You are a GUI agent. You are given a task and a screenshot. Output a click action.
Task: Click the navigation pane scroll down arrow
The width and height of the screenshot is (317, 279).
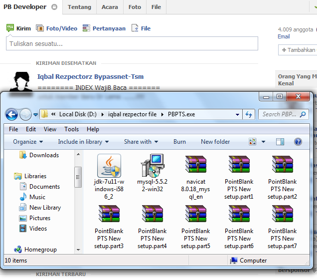78,250
